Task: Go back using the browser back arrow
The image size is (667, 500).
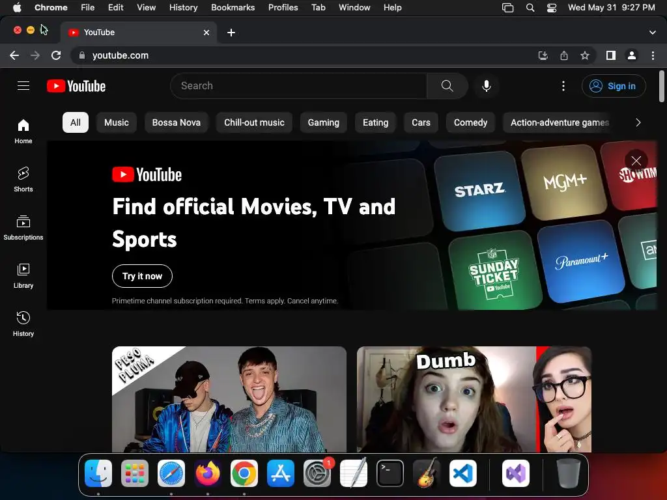Action: pos(14,55)
